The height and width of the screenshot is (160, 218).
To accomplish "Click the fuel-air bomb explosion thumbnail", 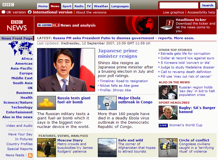I will pyautogui.click(x=47, y=103).
